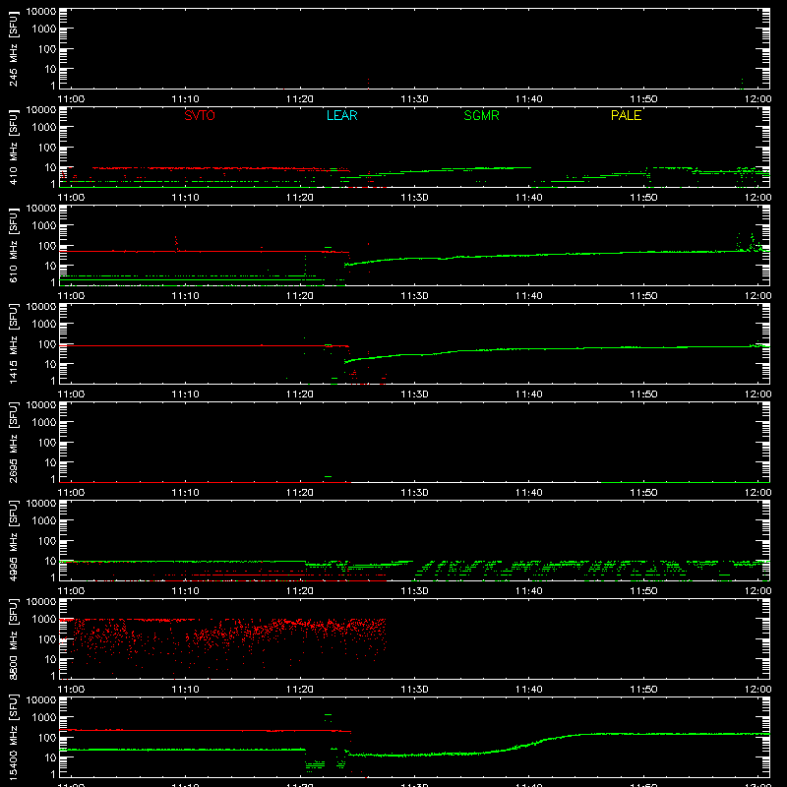
Task: Click the 11:30 tick label of the 245 MHz plot
Action: (414, 99)
